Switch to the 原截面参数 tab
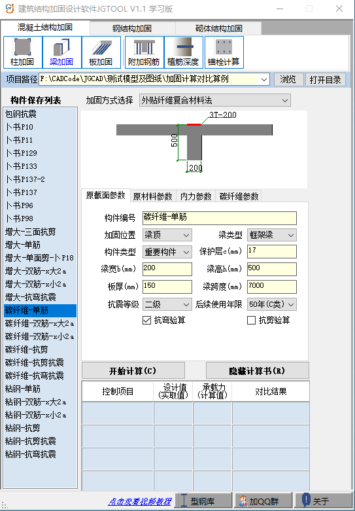This screenshot has width=355, height=511. (105, 195)
